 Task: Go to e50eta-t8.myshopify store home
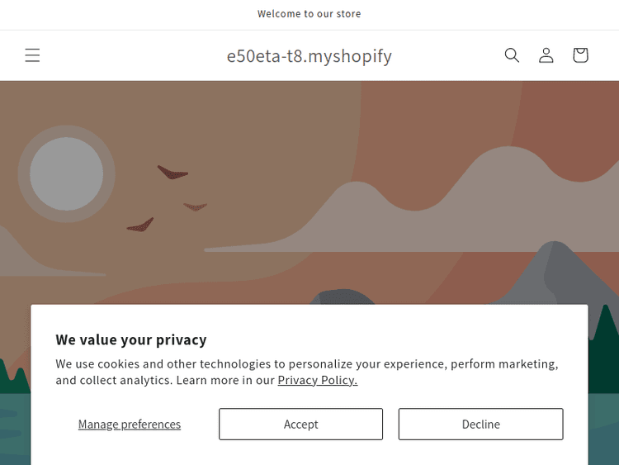pyautogui.click(x=309, y=56)
